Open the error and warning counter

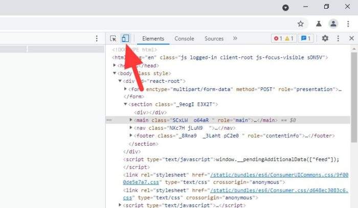tap(284, 38)
